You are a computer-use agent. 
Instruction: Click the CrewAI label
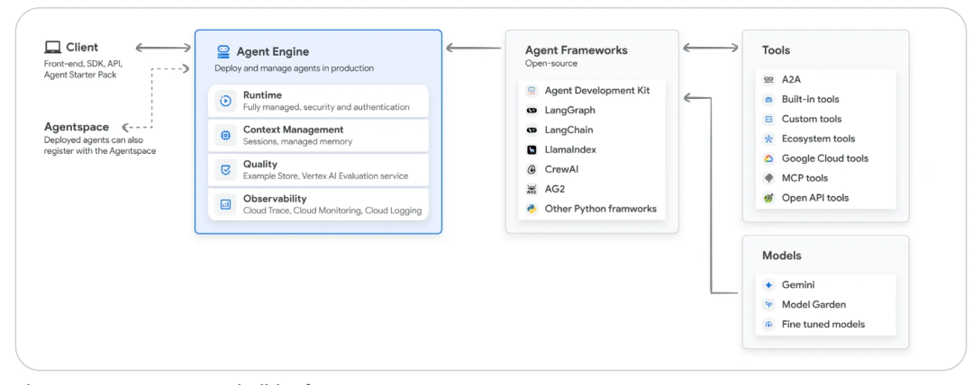(x=561, y=169)
